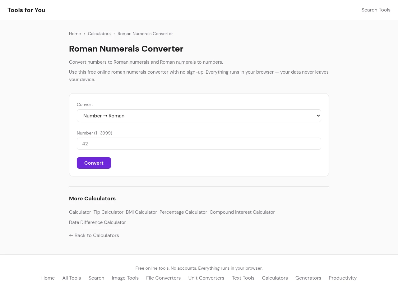Open File Converters footer link
Viewport: 398px width, 292px height.
tap(163, 278)
